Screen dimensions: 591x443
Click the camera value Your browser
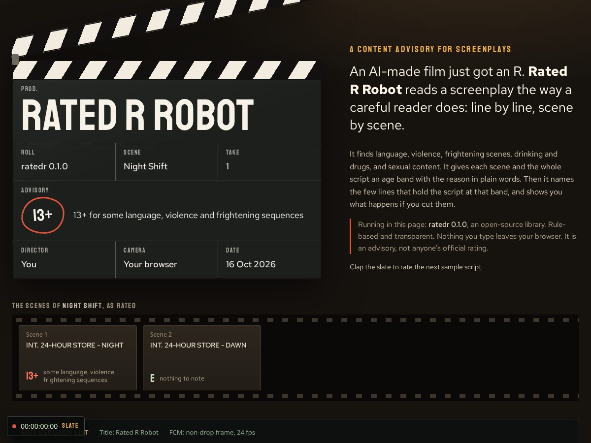pyautogui.click(x=150, y=264)
